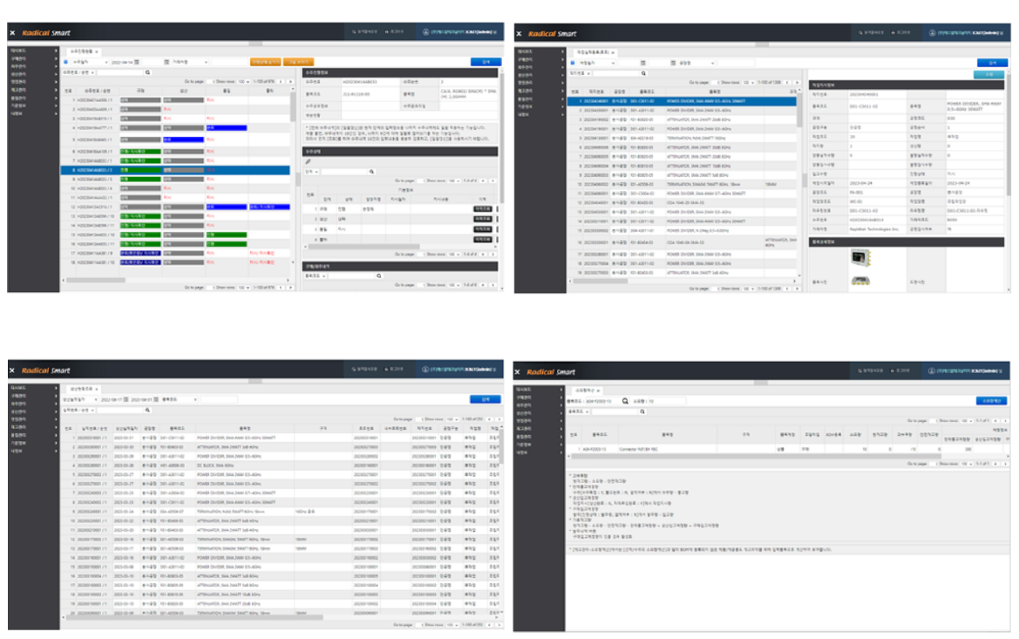Click the pencil edit icon in order details panel
The image size is (1019, 639).
(308, 161)
